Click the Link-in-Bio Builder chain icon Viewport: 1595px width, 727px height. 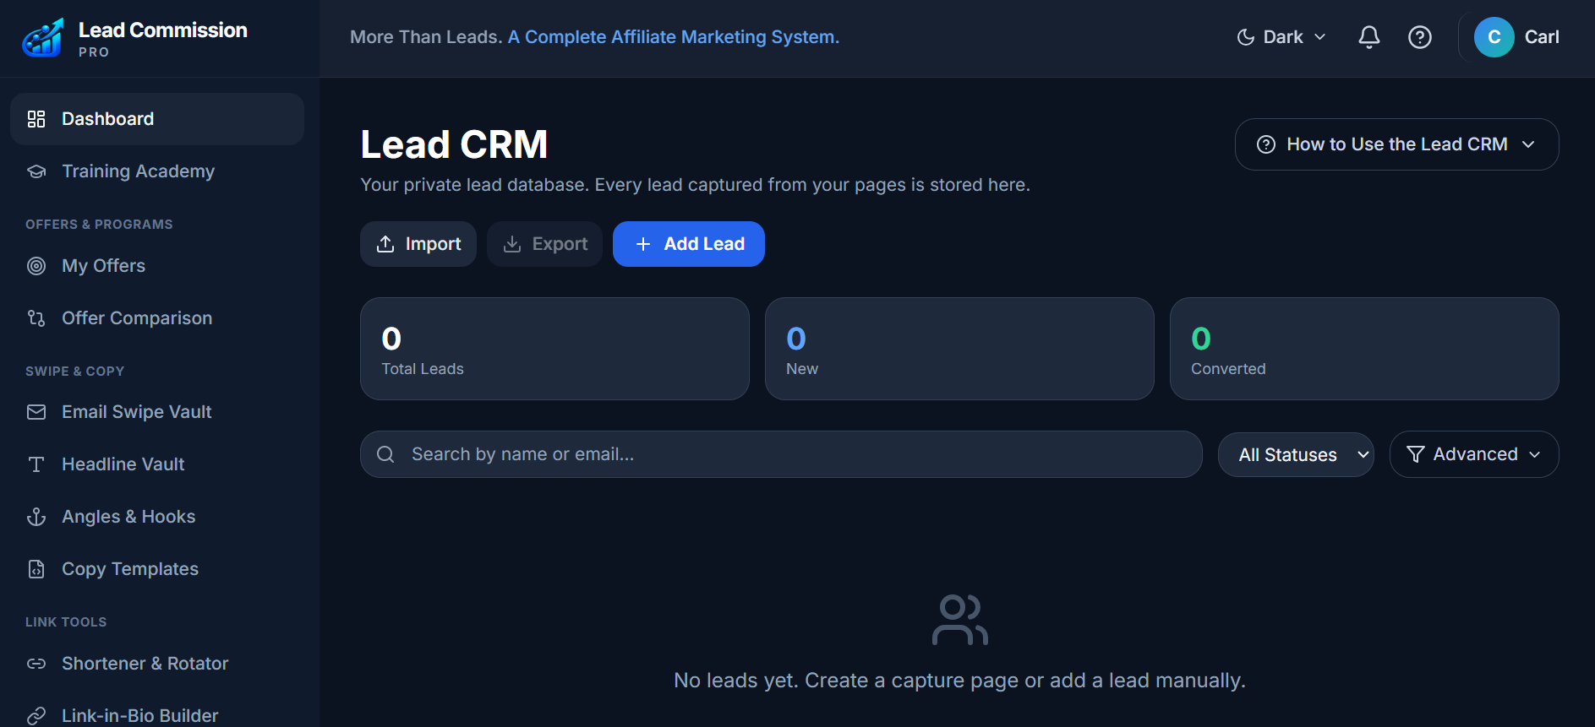pos(36,716)
